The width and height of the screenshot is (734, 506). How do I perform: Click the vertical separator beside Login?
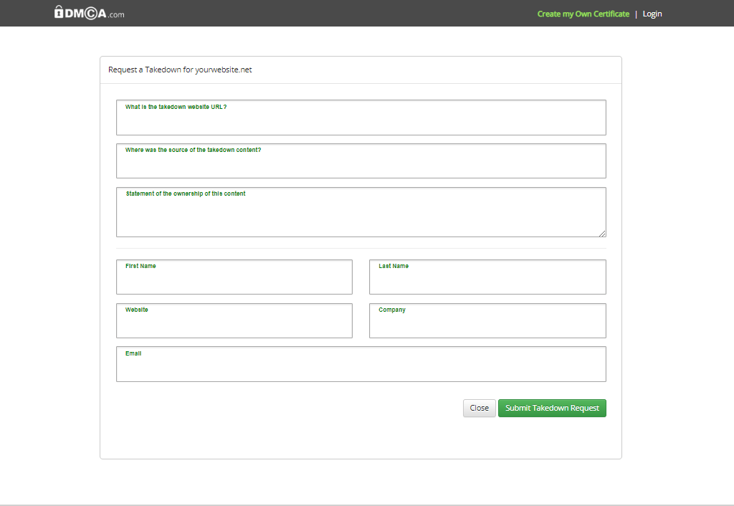click(636, 14)
